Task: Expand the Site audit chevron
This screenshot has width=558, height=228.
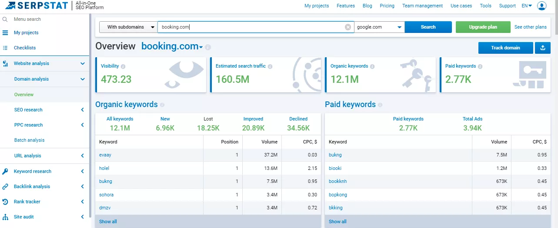Action: point(82,217)
